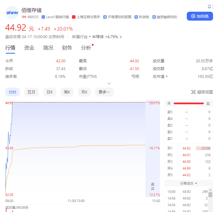Click the trade list scrollbar up arrow
Image resolution: width=218 pixels, height=212 pixels.
[x=210, y=190]
